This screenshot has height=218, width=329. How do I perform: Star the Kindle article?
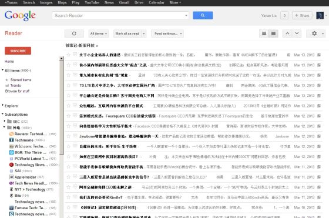tap(68, 197)
